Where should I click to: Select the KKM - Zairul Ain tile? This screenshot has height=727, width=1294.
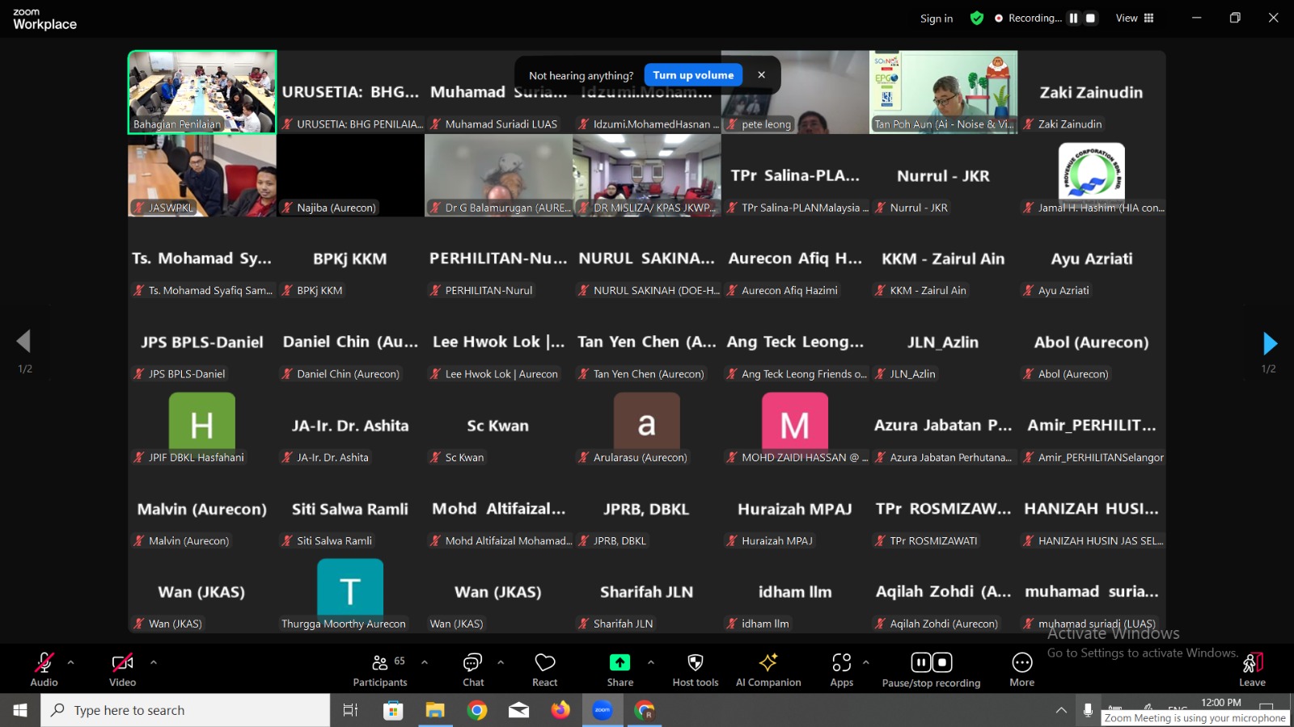(943, 258)
